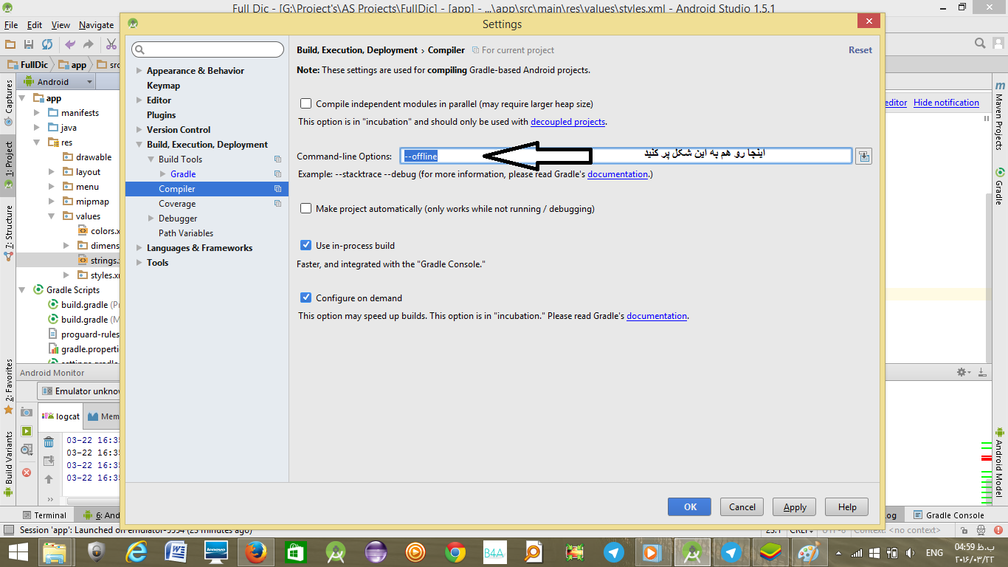Enable Compile independent modules in parallel
Image resolution: width=1008 pixels, height=567 pixels.
click(305, 104)
